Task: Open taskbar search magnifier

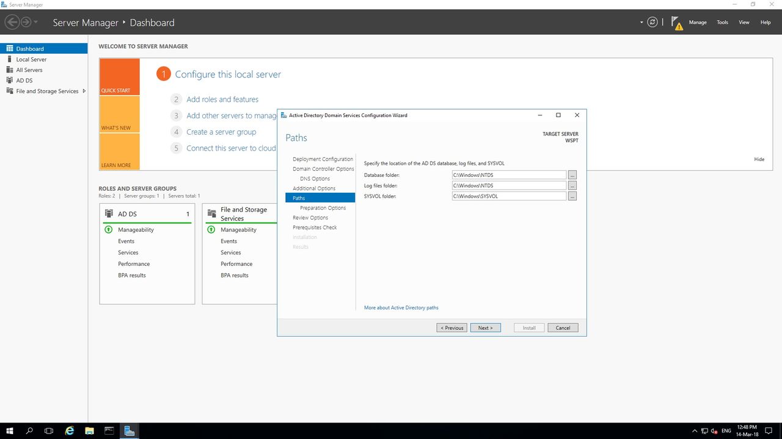Action: 29,430
